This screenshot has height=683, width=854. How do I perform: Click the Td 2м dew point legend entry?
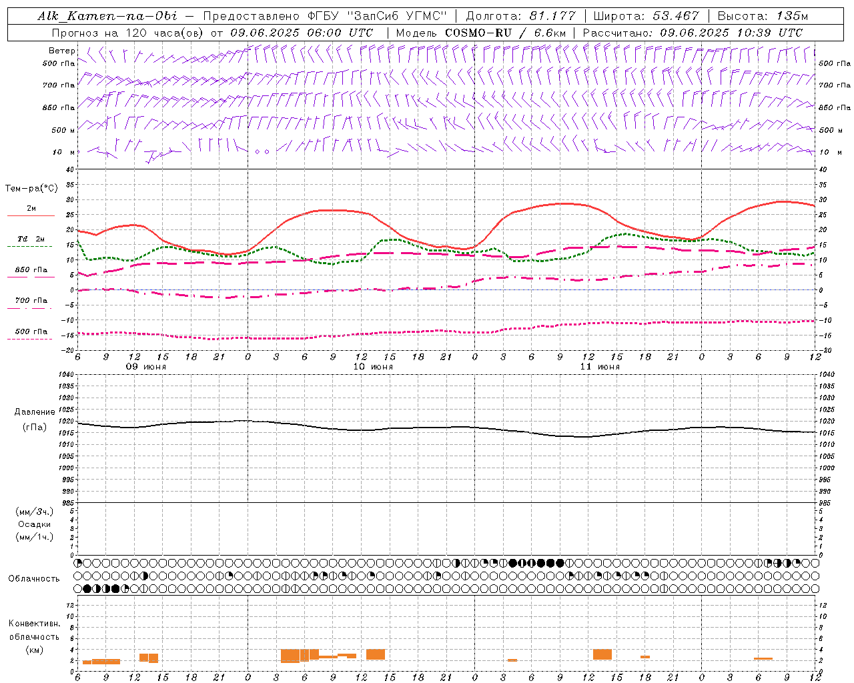click(31, 239)
